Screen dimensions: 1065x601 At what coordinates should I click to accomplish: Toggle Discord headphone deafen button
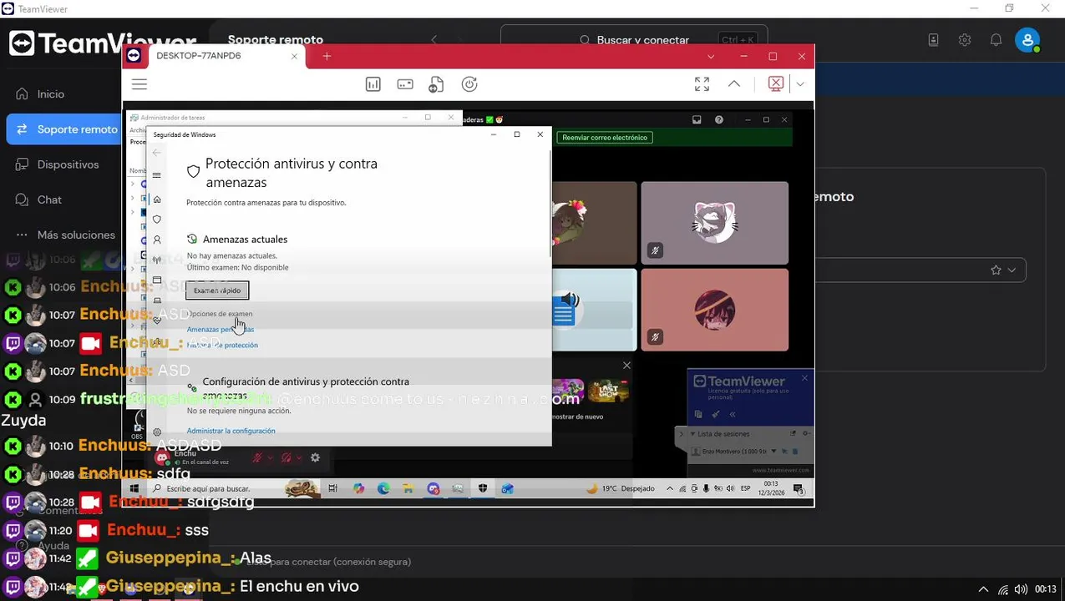[287, 457]
